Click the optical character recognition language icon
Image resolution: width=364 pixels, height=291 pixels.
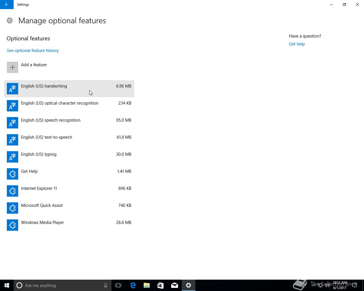pyautogui.click(x=13, y=106)
